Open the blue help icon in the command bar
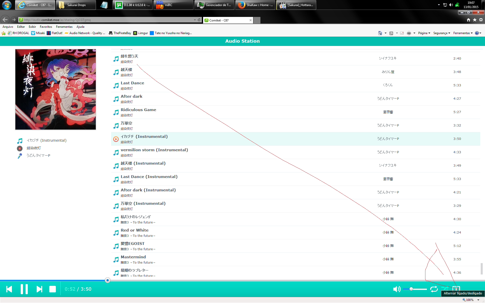The image size is (485, 303). (477, 33)
